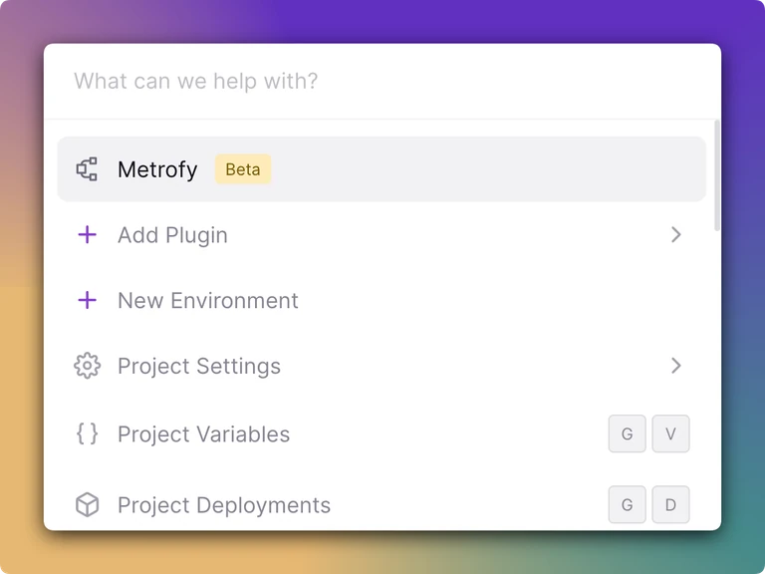
Task: Click the curly braces Project Variables icon
Action: coord(88,433)
